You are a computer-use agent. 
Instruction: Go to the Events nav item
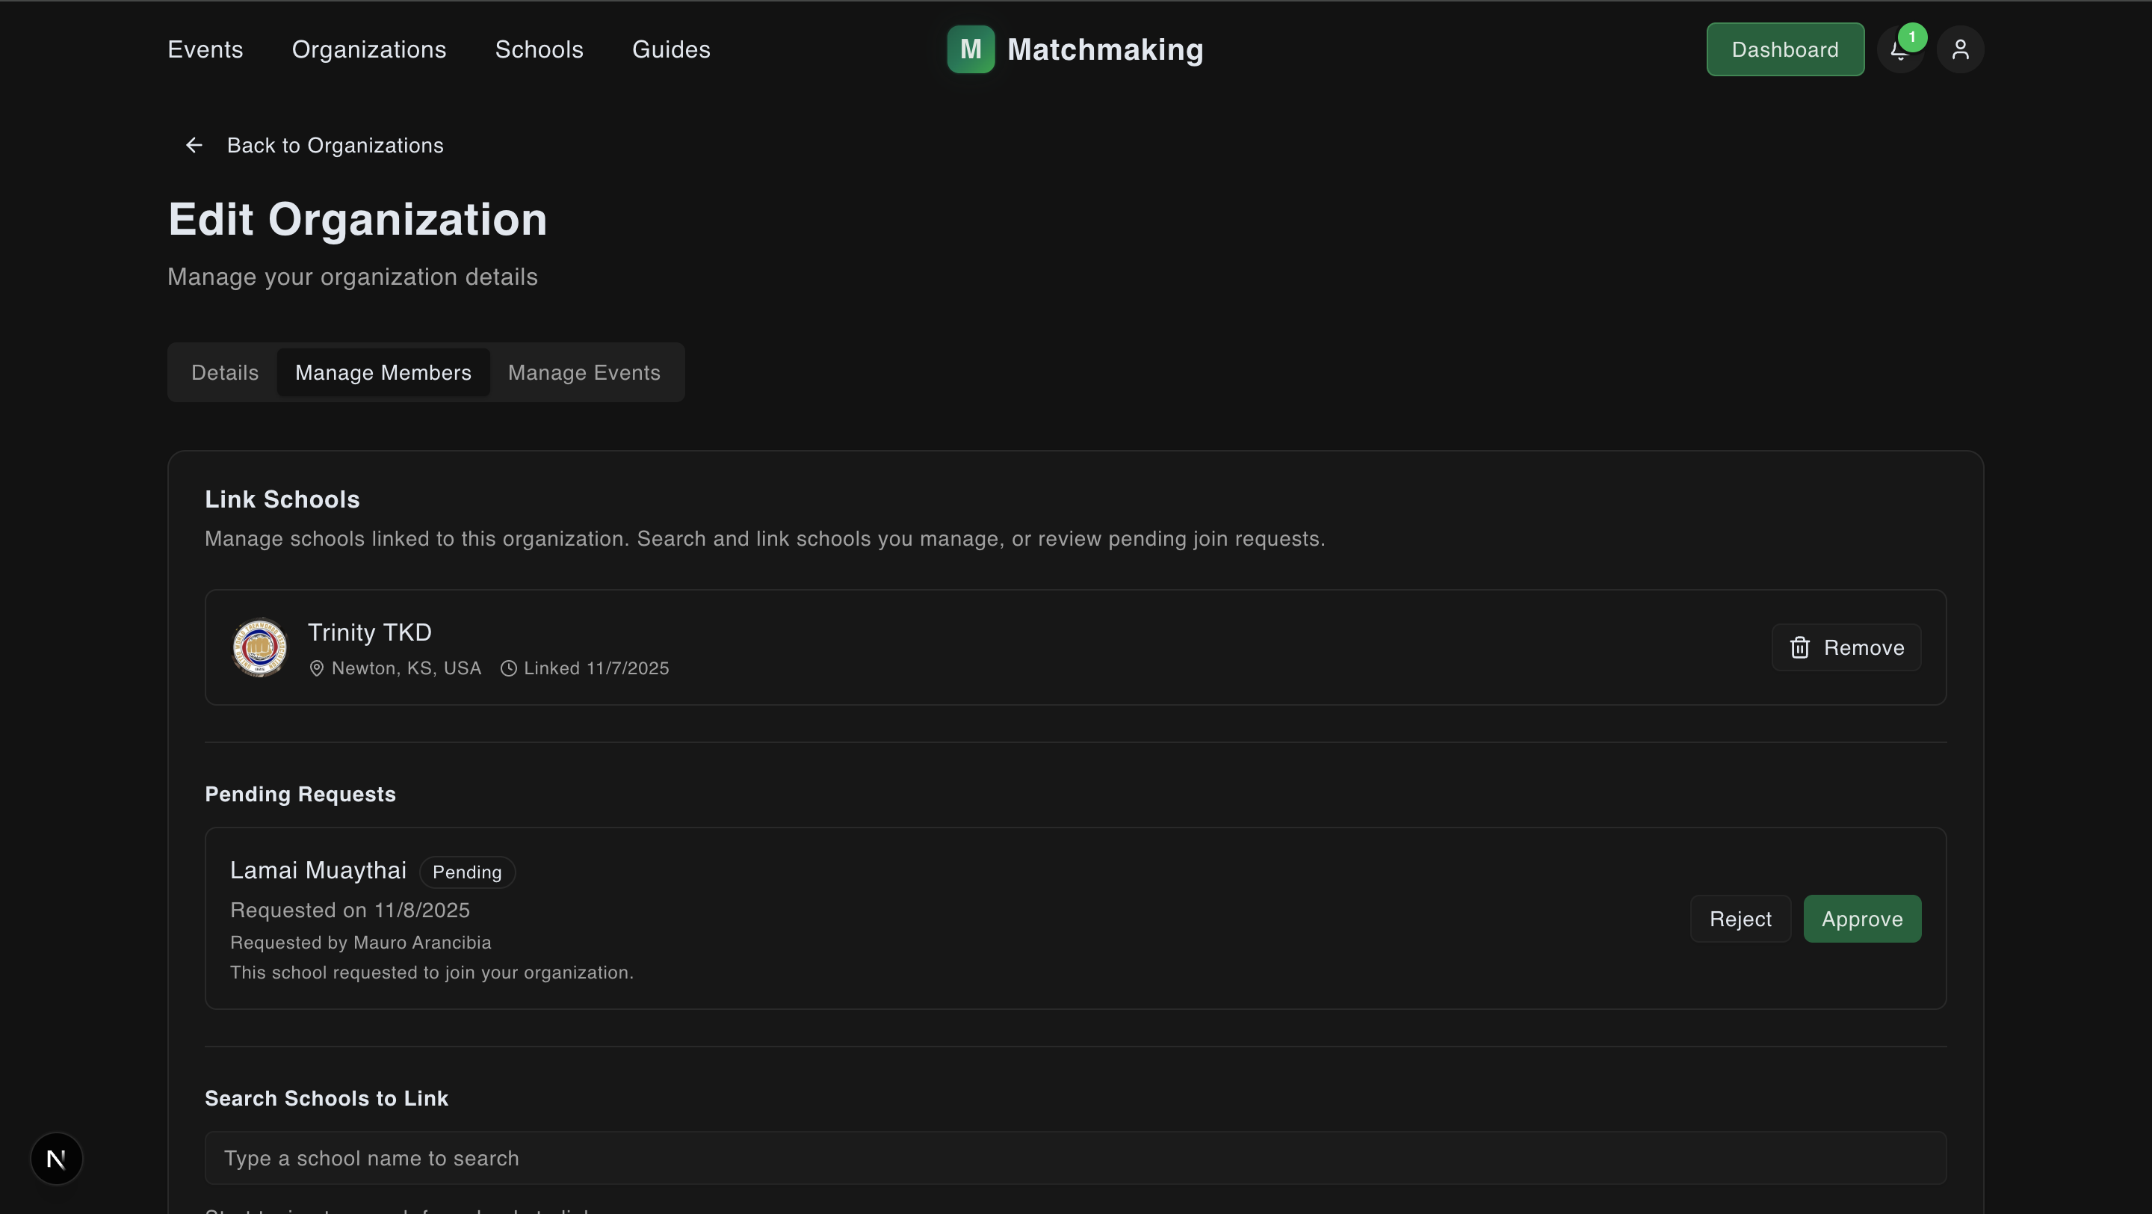point(205,49)
